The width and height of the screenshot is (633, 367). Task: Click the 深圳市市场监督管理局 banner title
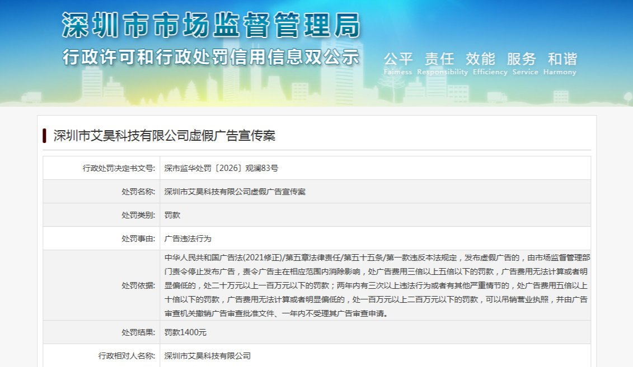(211, 25)
